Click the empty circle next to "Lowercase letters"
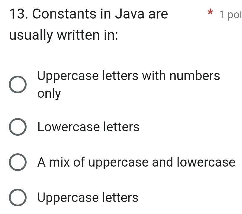This screenshot has height=214, width=242. pyautogui.click(x=18, y=127)
